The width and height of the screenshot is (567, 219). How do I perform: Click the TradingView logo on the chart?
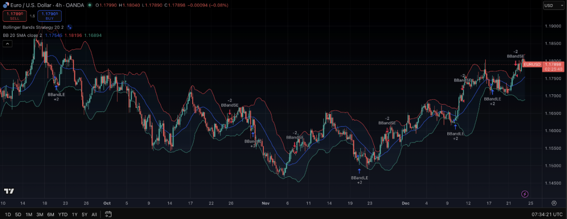point(9,191)
